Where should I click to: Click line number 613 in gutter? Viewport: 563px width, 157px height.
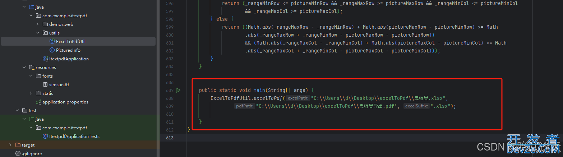pyautogui.click(x=170, y=138)
